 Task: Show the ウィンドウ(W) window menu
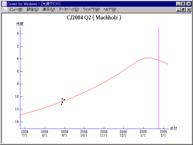[91, 9]
